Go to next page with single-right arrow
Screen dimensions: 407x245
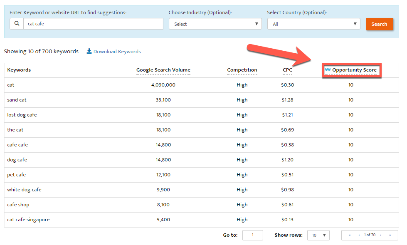coord(380,235)
